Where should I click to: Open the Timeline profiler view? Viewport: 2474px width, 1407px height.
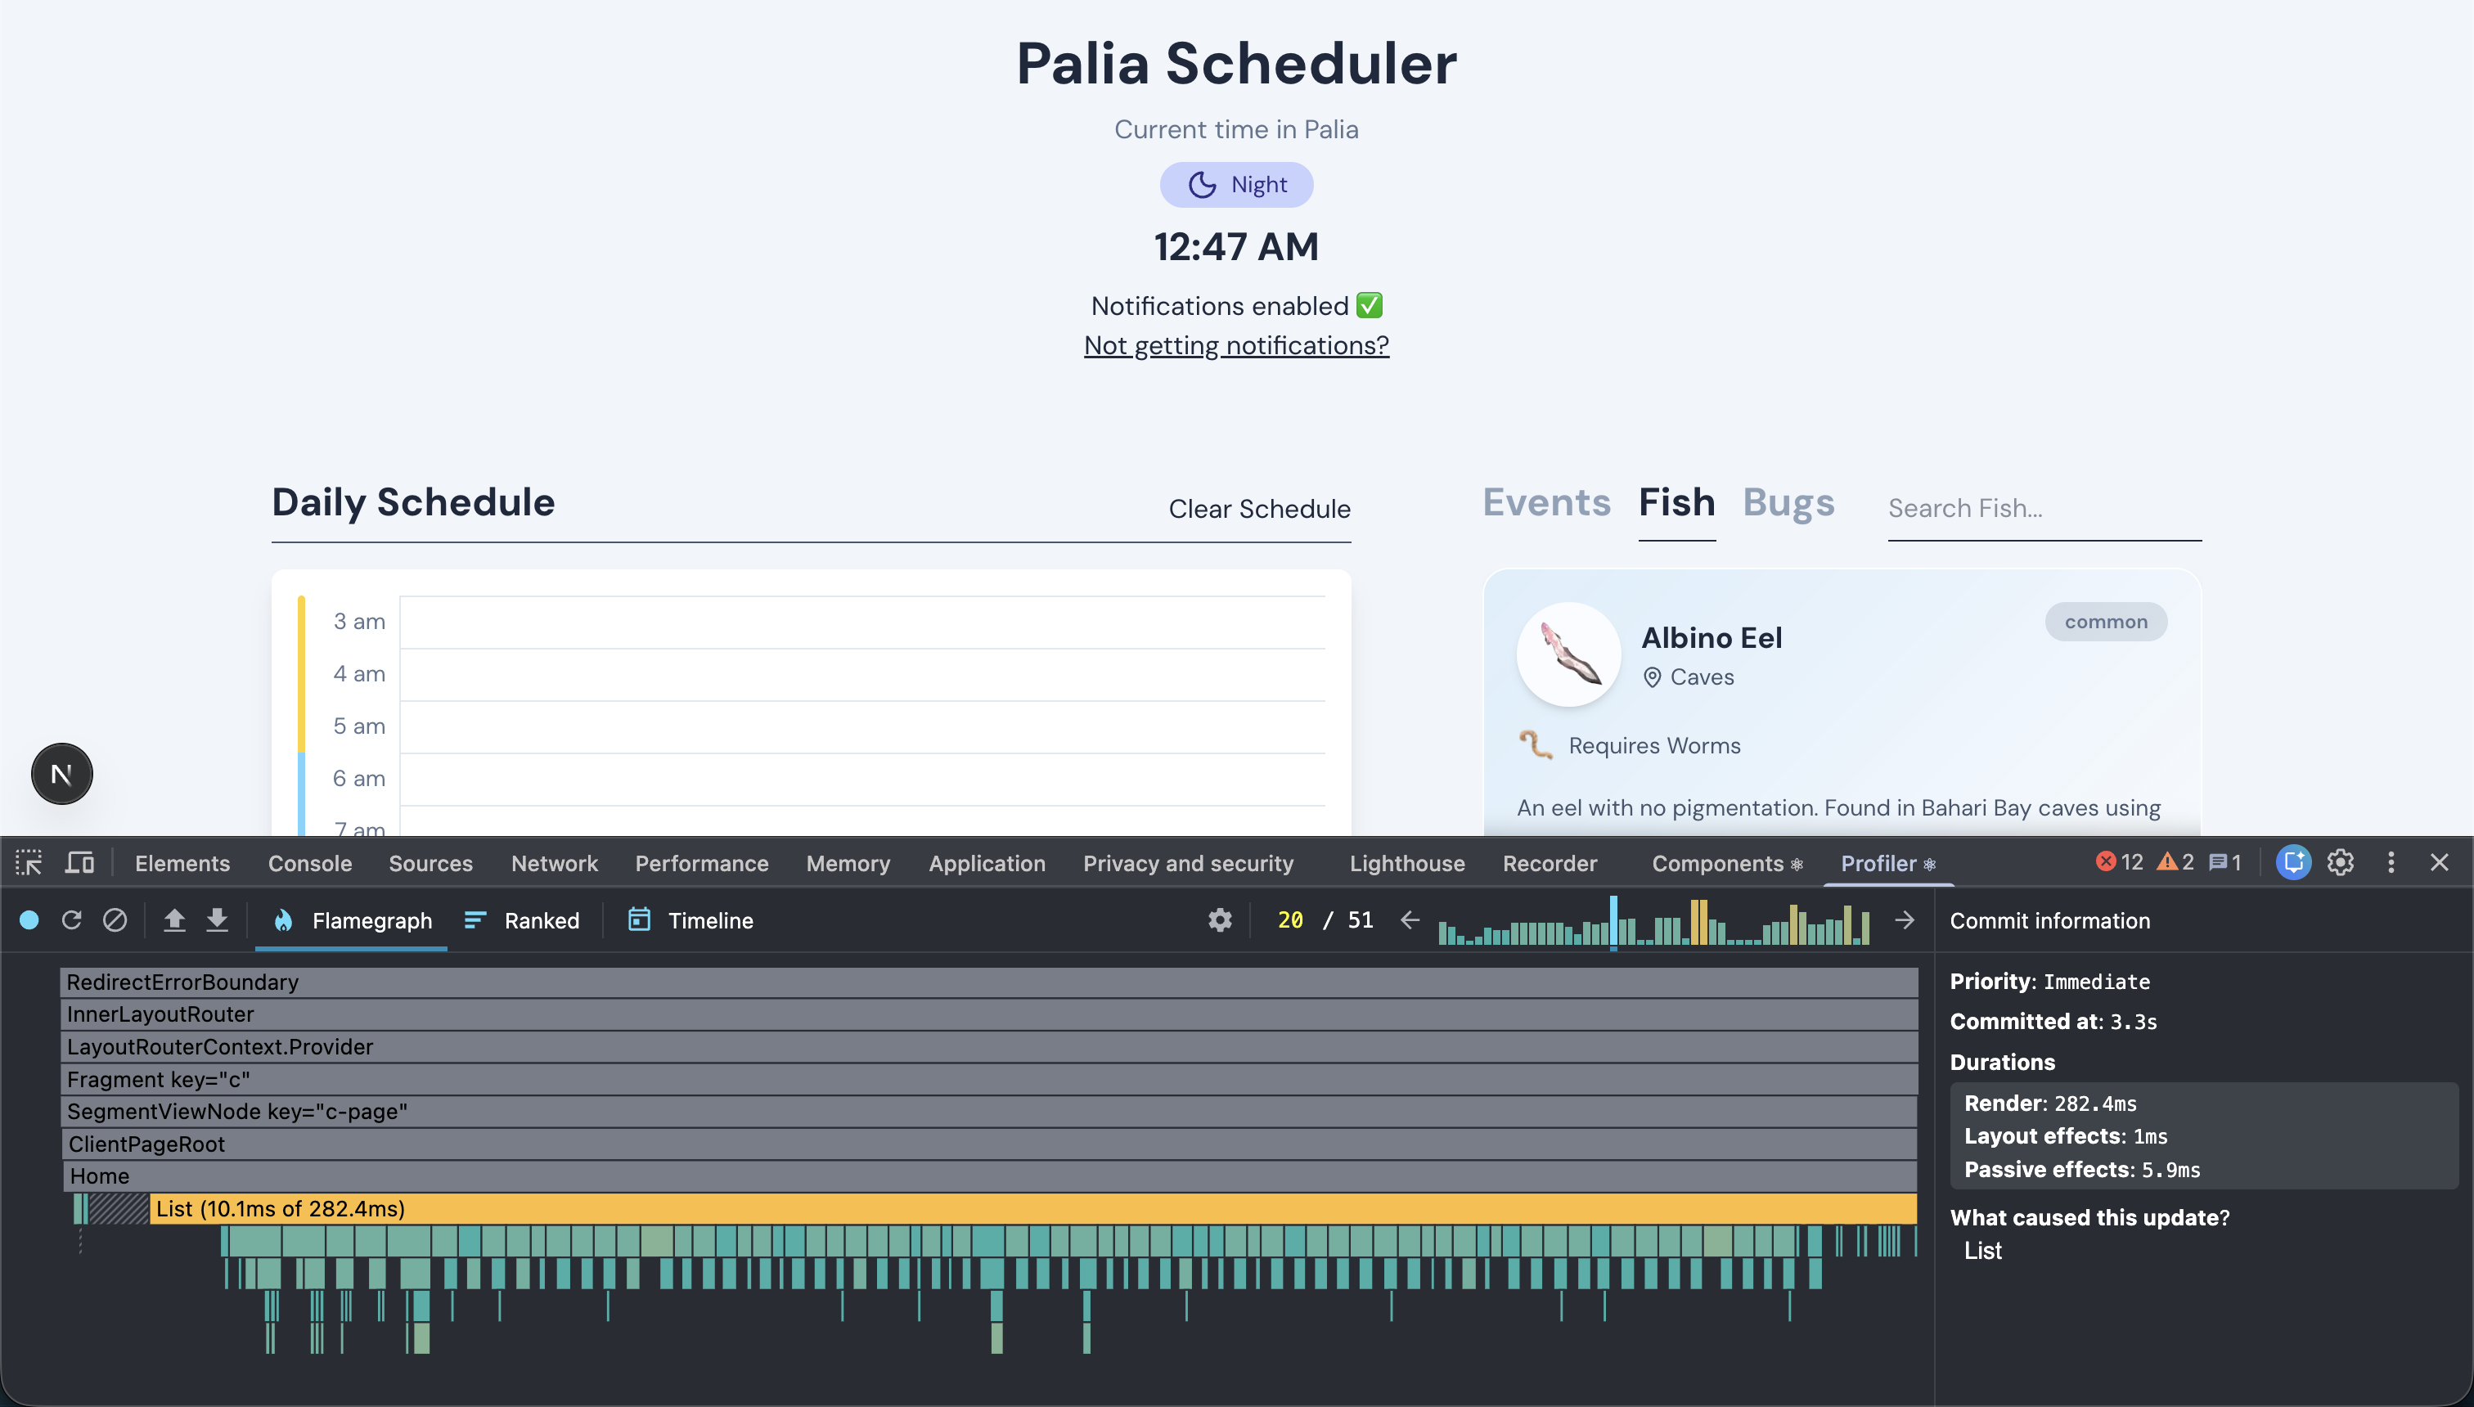pos(688,920)
